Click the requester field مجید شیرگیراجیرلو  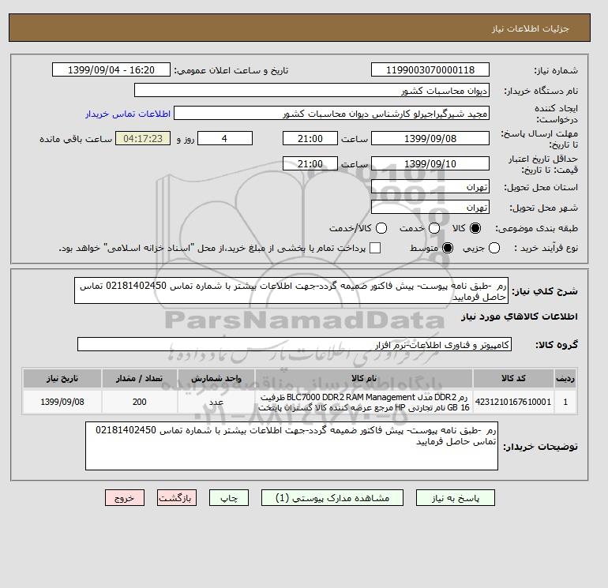pyautogui.click(x=332, y=113)
